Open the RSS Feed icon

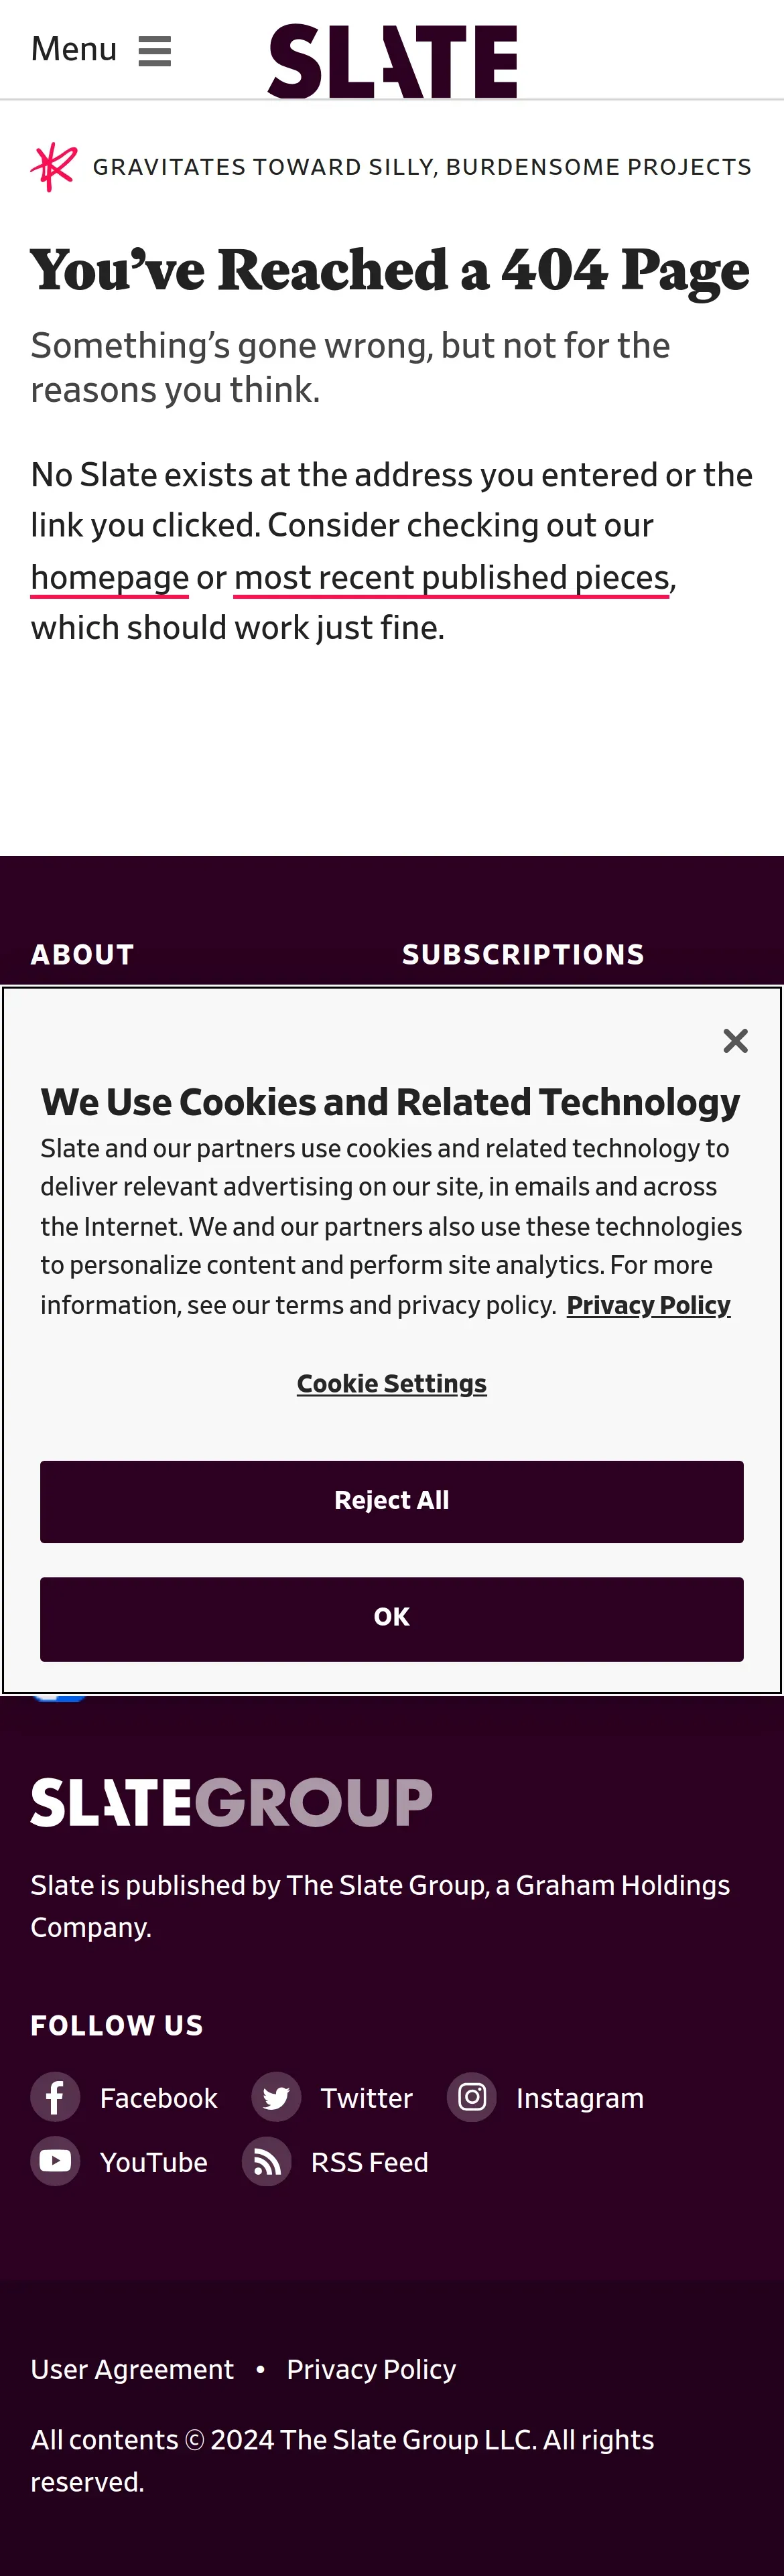267,2161
